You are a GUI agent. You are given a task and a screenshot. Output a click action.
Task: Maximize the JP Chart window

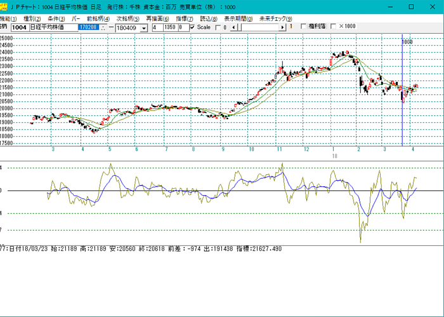[411, 6]
